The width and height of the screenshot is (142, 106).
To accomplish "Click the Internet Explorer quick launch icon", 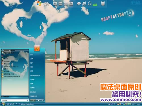I will [x=13, y=104].
